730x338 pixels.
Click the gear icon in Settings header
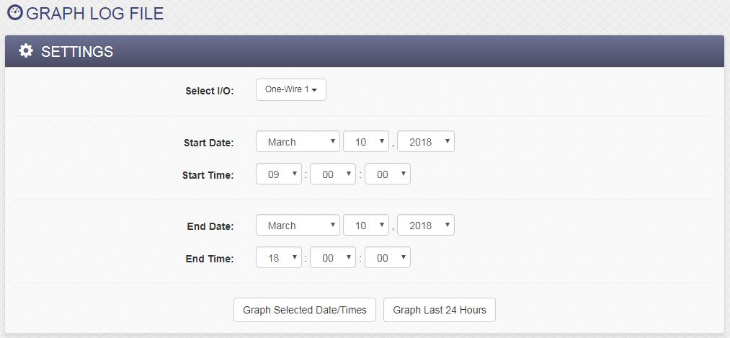click(26, 50)
